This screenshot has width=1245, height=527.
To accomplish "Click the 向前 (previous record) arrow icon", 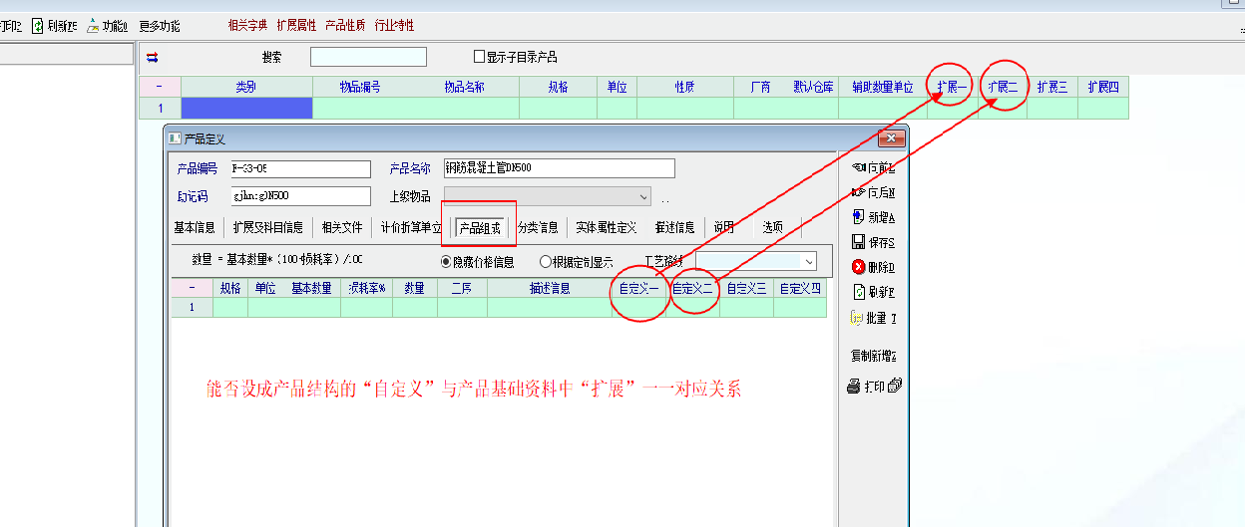I will click(x=858, y=167).
